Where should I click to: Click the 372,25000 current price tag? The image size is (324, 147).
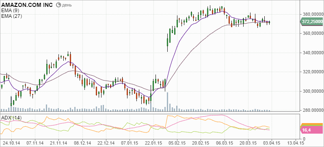312,21
